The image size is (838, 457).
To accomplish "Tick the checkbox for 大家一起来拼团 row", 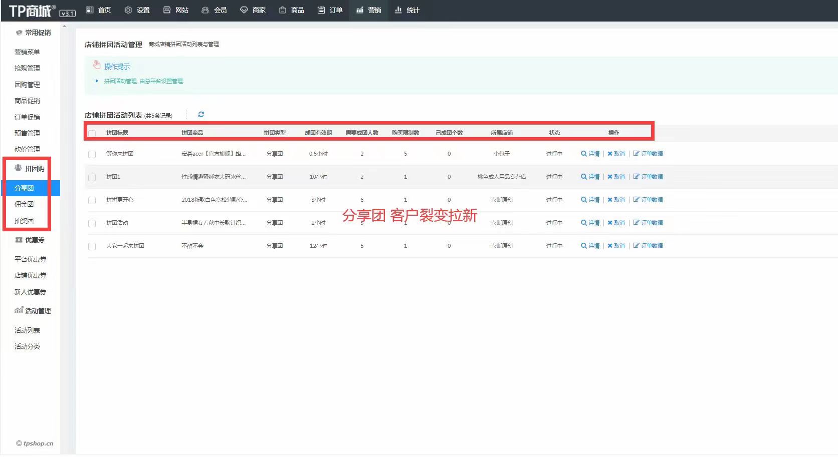I will point(92,246).
